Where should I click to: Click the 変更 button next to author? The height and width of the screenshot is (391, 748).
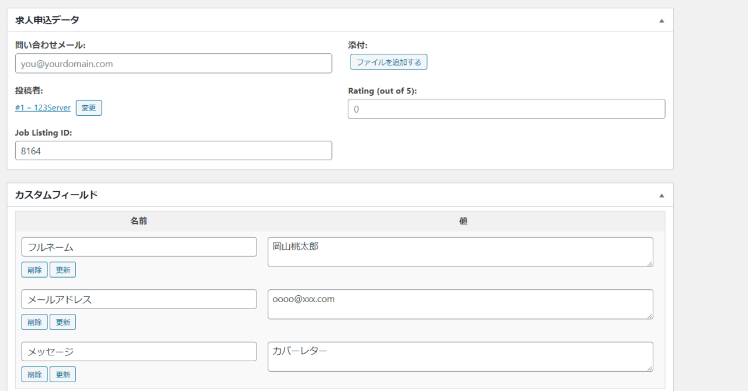pyautogui.click(x=89, y=108)
